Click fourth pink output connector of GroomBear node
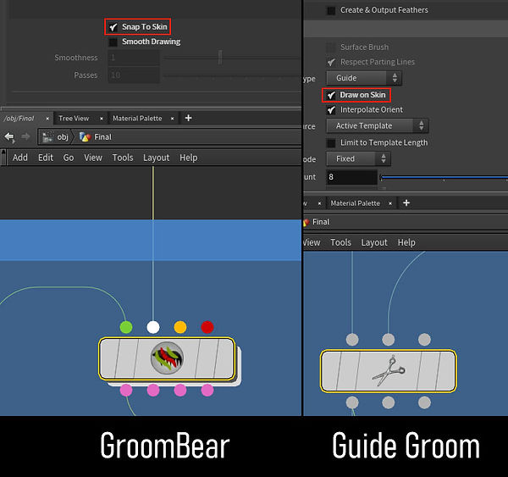 (207, 390)
